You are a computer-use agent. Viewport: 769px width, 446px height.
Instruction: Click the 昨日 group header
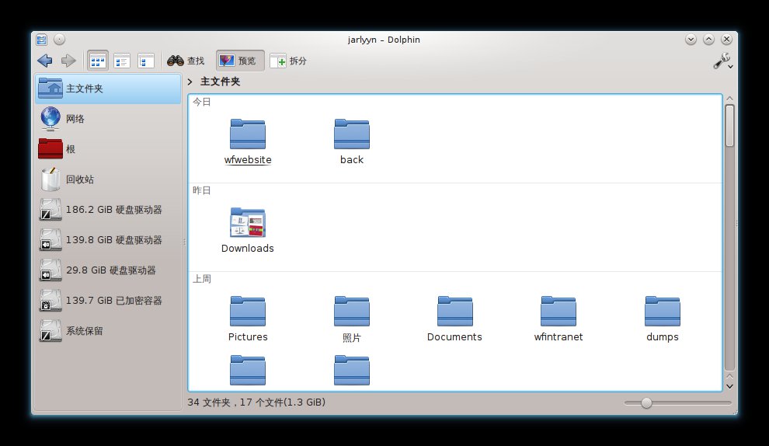tap(201, 190)
